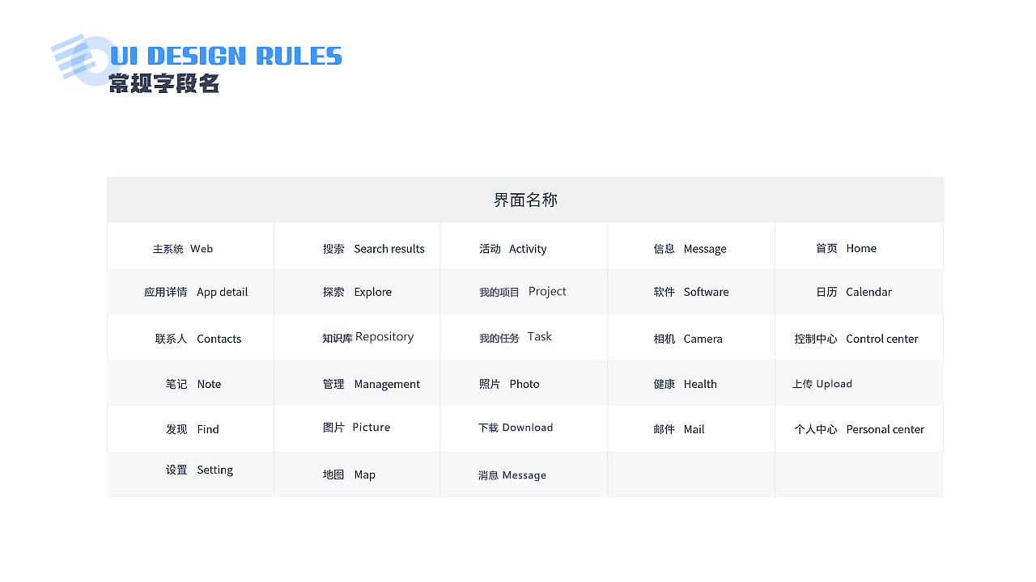The height and width of the screenshot is (582, 1036).
Task: Select the 探索 Explore entry
Action: (357, 292)
